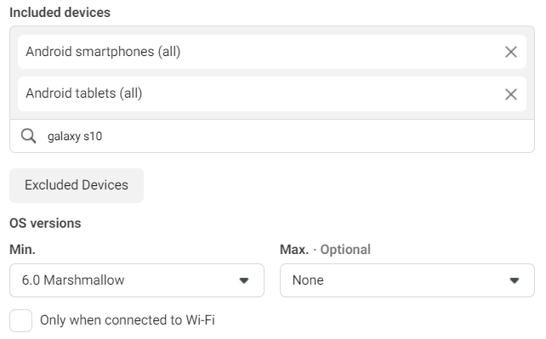This screenshot has height=339, width=546.
Task: Open the Excluded Devices section
Action: (x=77, y=185)
